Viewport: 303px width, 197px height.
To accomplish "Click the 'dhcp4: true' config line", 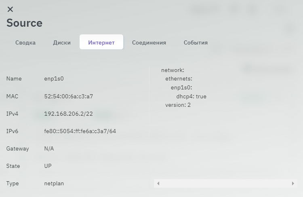I will coord(191,96).
